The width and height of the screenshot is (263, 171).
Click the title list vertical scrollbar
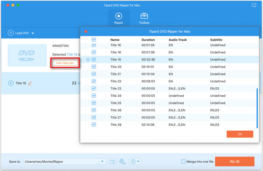[257, 108]
